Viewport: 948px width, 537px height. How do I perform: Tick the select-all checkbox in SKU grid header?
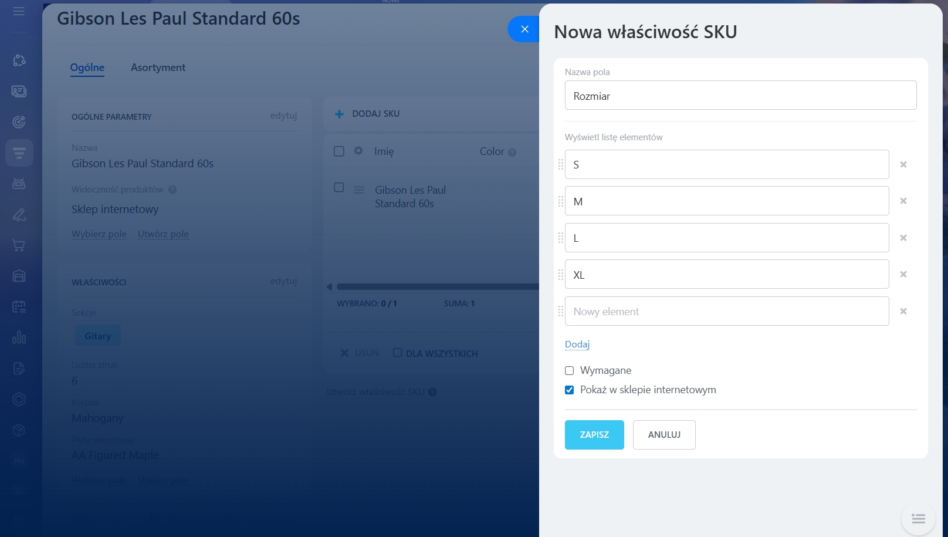click(x=338, y=151)
